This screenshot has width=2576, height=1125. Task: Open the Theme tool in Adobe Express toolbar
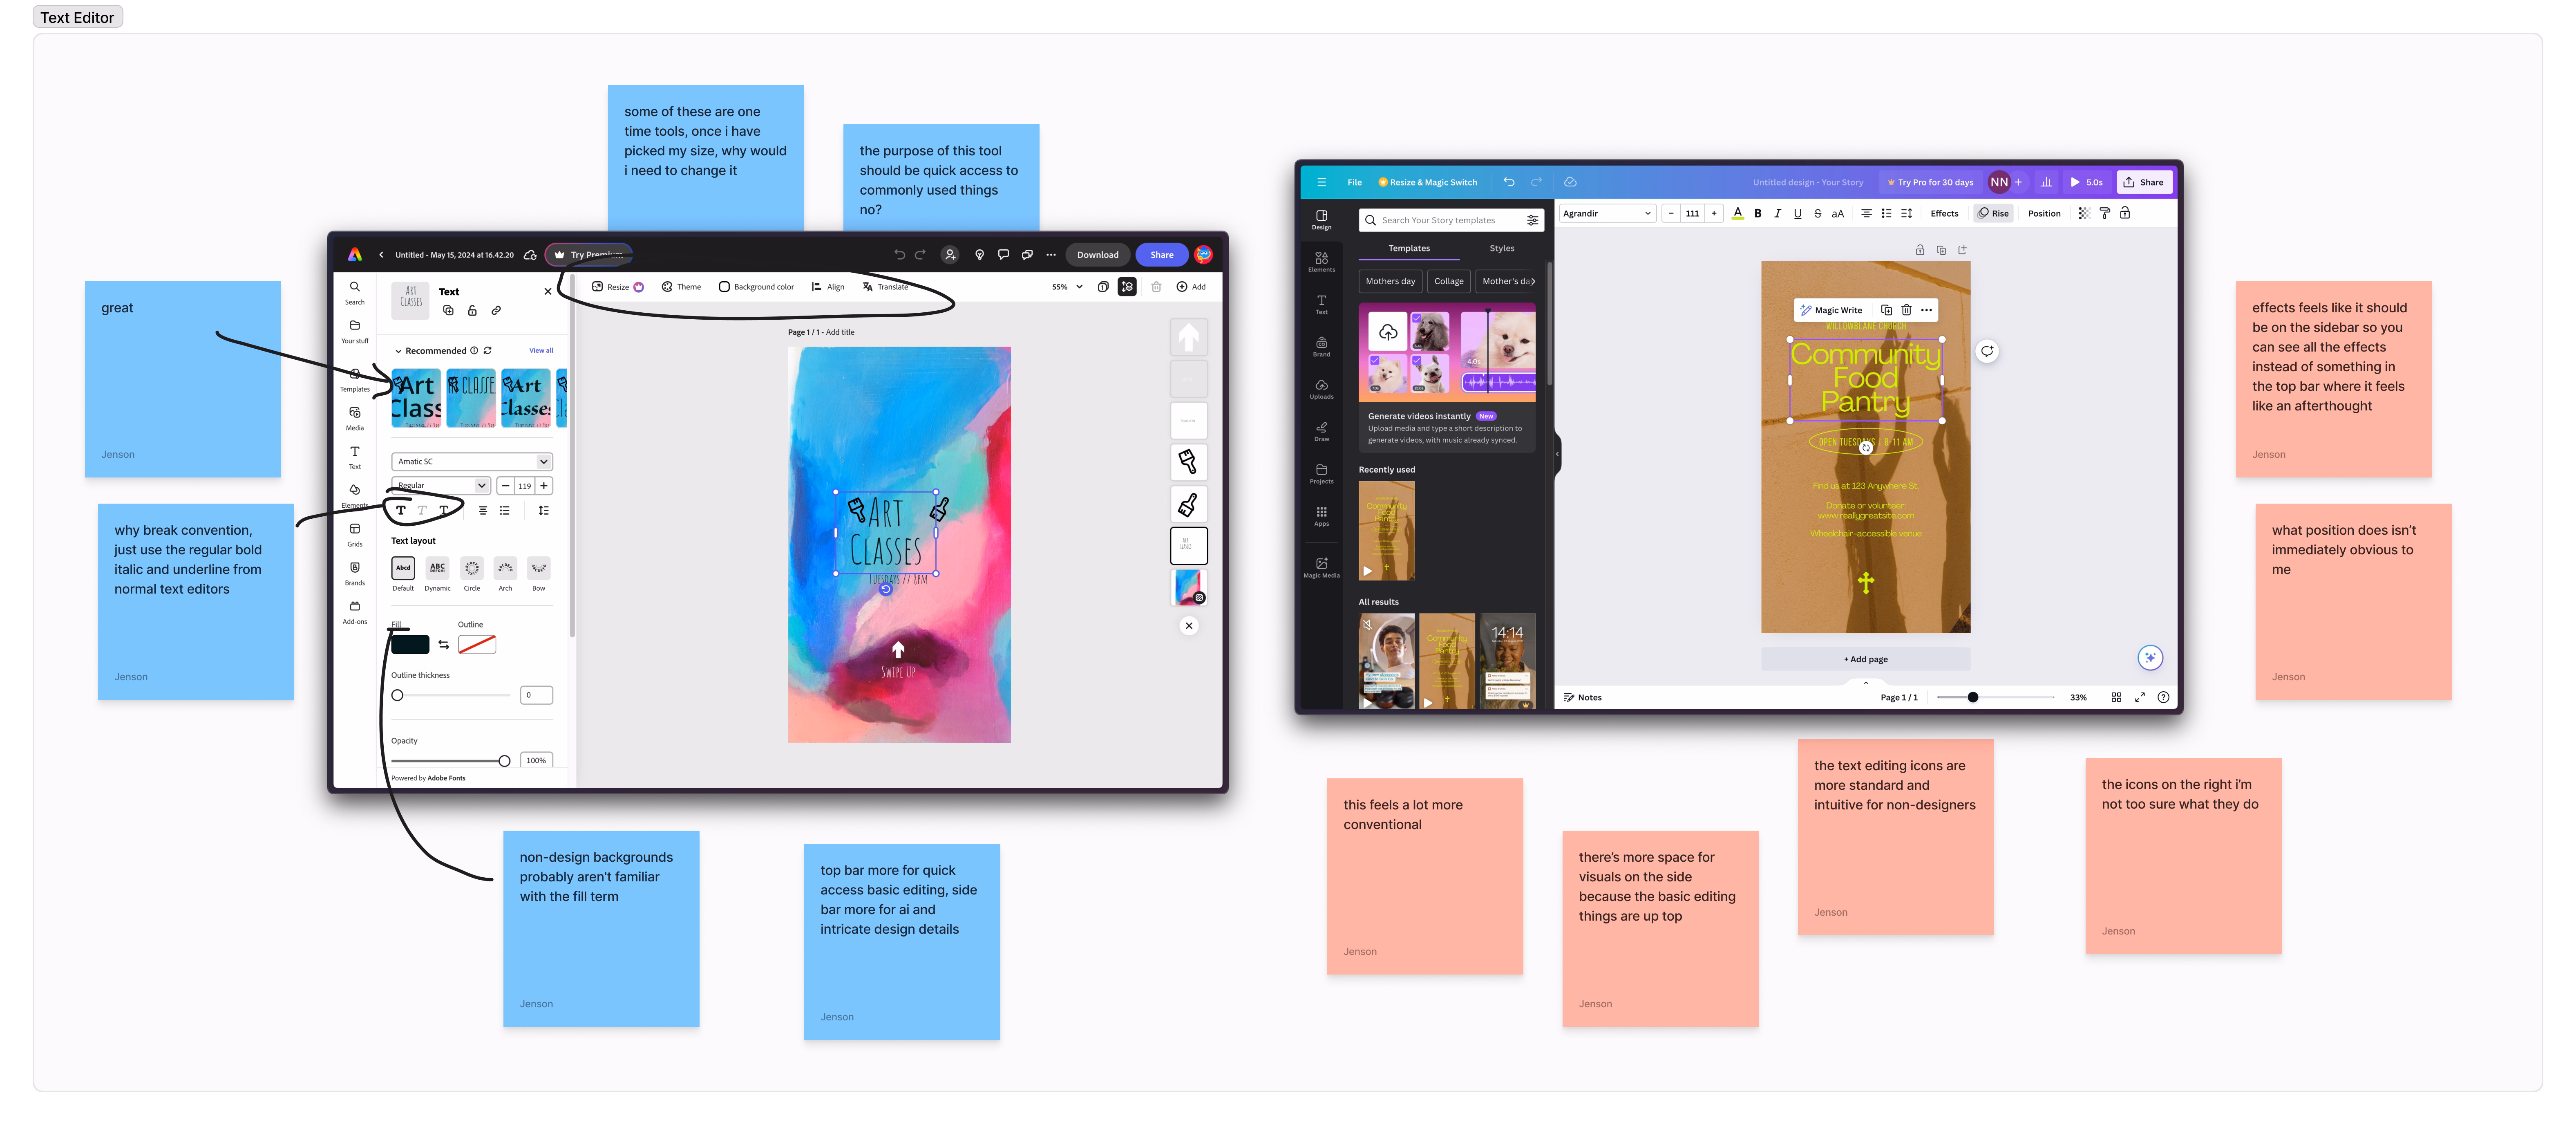(x=681, y=286)
